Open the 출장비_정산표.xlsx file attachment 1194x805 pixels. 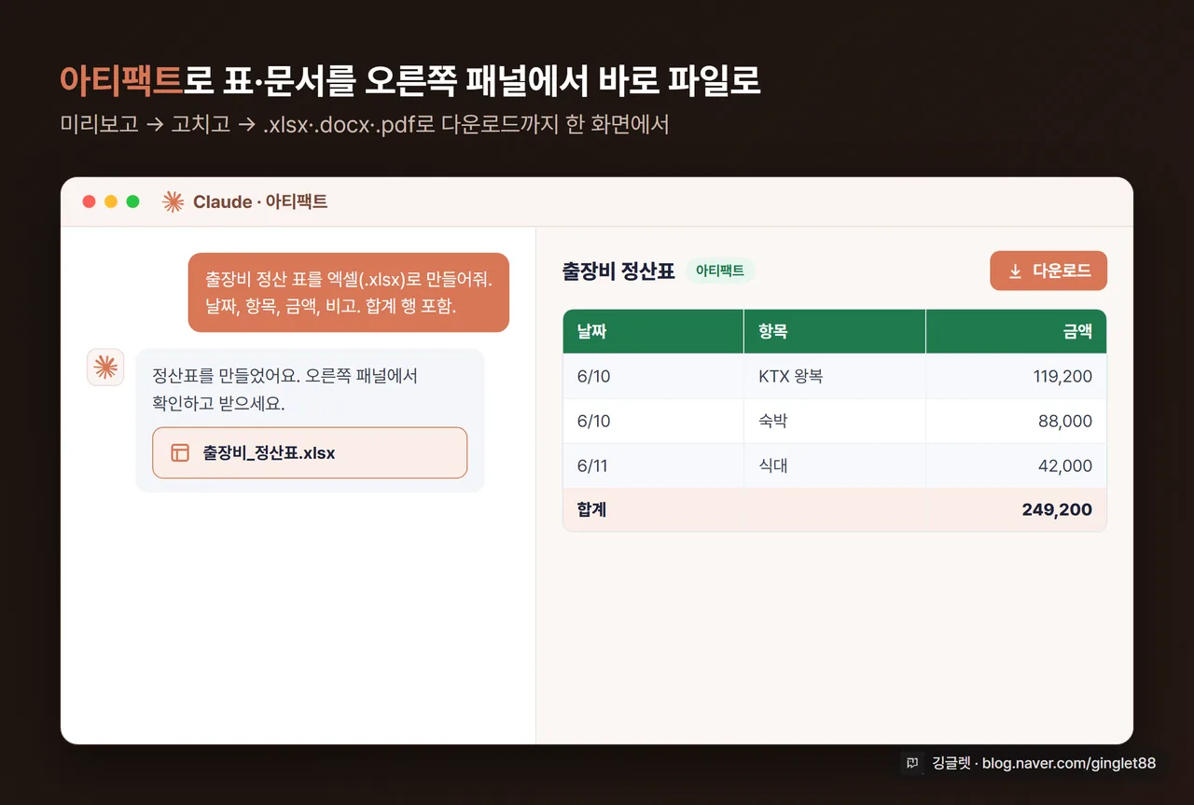(x=310, y=453)
